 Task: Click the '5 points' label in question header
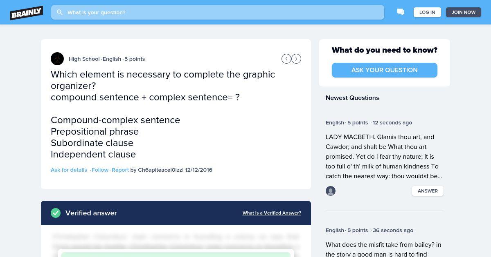point(135,59)
